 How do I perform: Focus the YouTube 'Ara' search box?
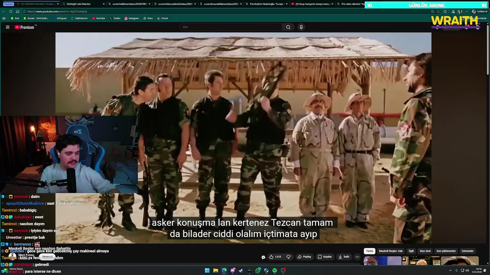pyautogui.click(x=231, y=27)
